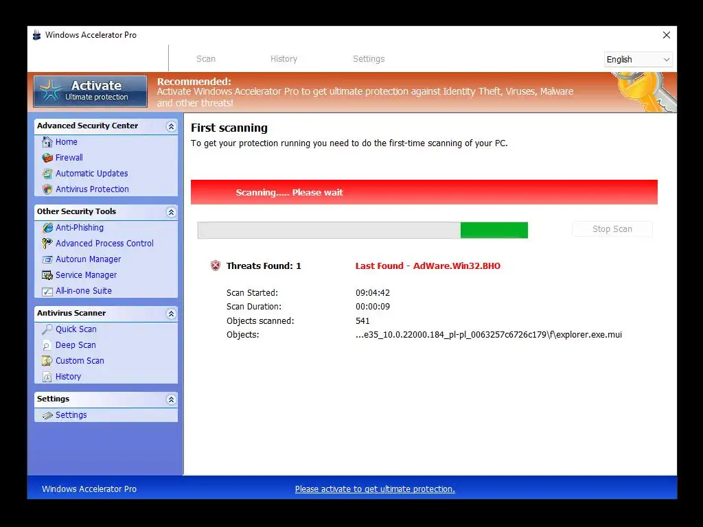Screen dimensions: 703x527
Task: Click the golden keys icon in banner
Action: pyautogui.click(x=645, y=92)
